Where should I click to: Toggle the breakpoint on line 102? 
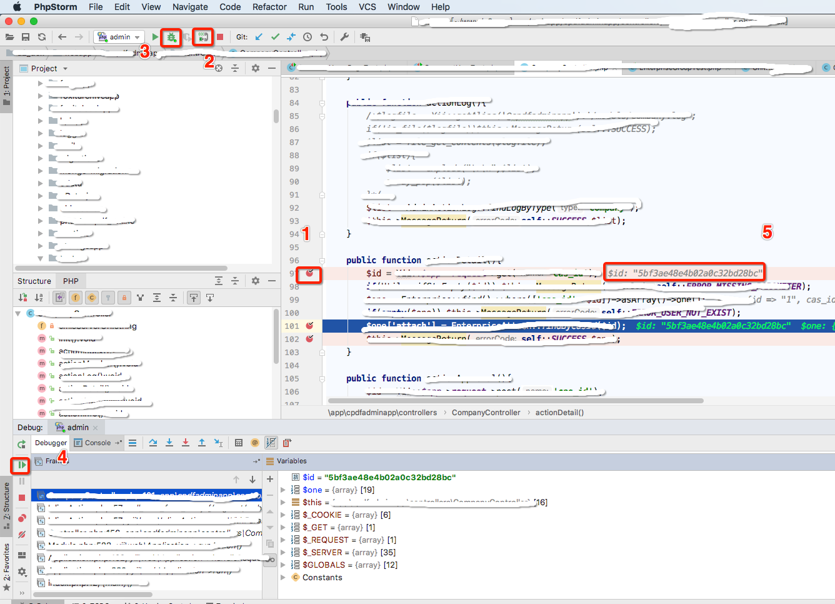pos(309,339)
